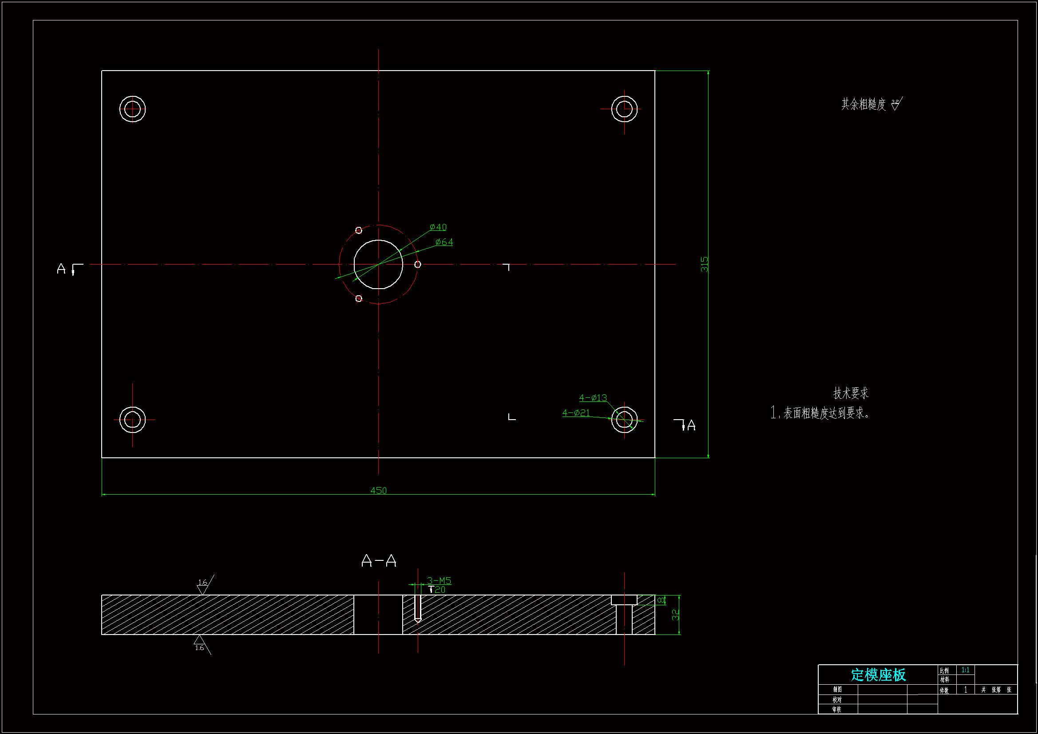
Task: Click the small threaded hole on horizontal centerline
Action: click(x=417, y=264)
